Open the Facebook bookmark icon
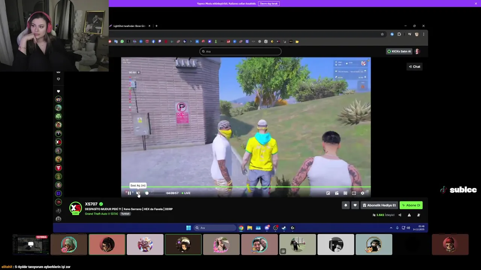 [153, 42]
